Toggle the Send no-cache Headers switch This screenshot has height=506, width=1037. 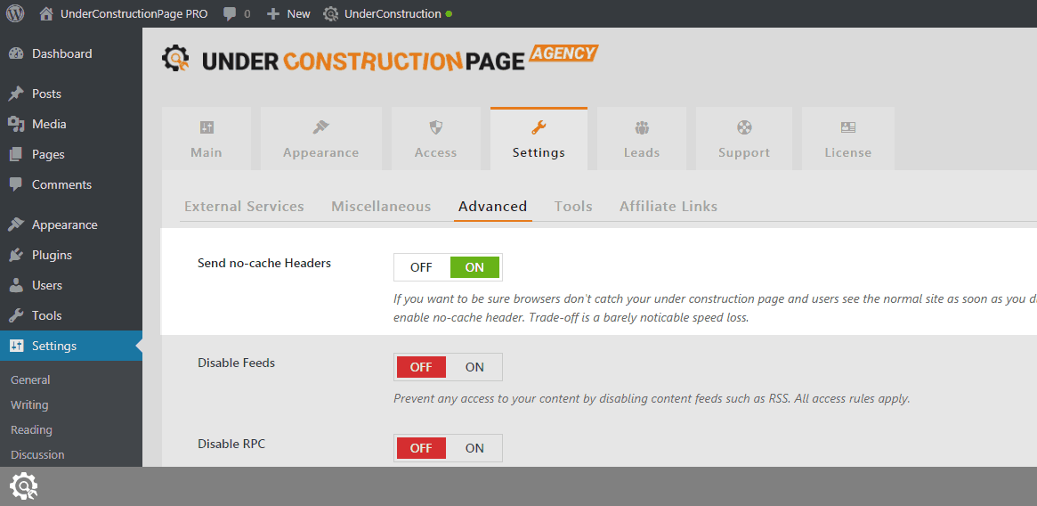(448, 267)
